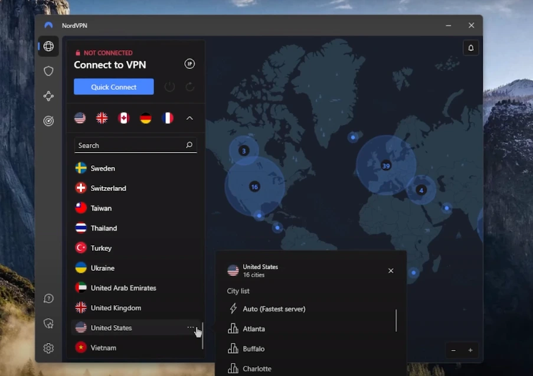
Task: Close the United States city list popup
Action: 391,270
